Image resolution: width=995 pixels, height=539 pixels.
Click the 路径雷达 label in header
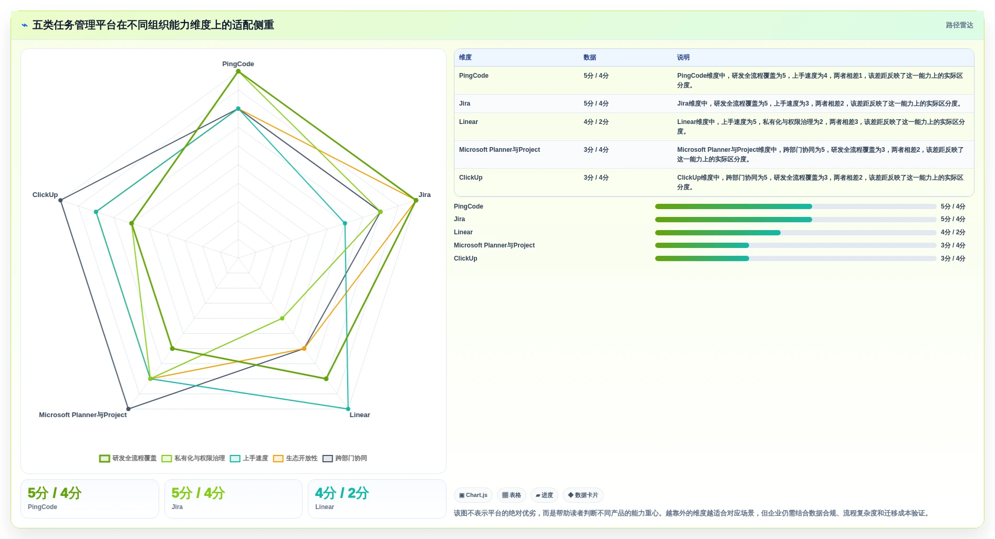click(959, 25)
